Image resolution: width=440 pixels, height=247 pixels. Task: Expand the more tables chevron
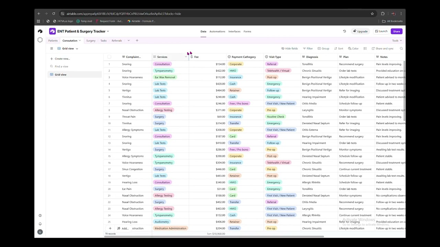point(129,40)
